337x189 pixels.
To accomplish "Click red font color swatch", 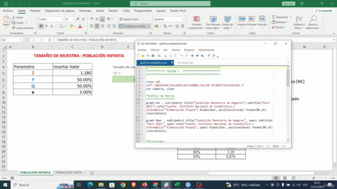I will point(80,26).
